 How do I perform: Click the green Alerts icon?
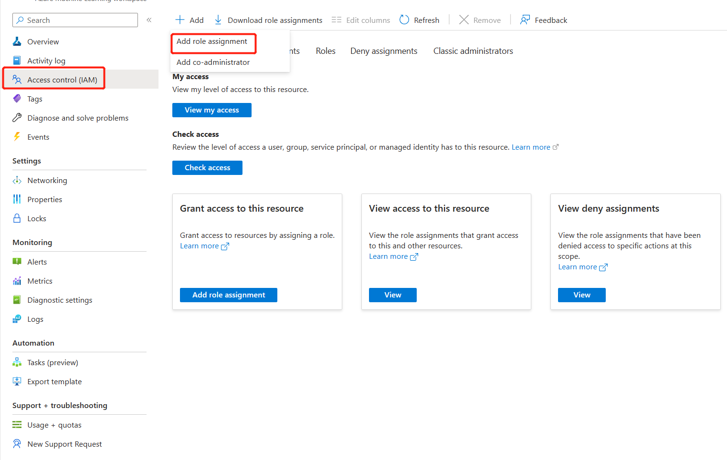(x=17, y=262)
